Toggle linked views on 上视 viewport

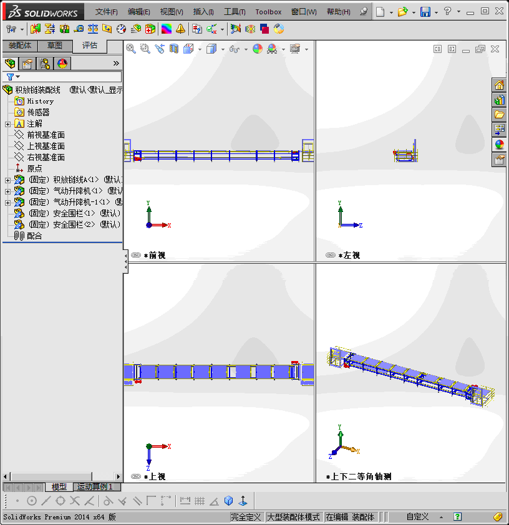click(136, 476)
